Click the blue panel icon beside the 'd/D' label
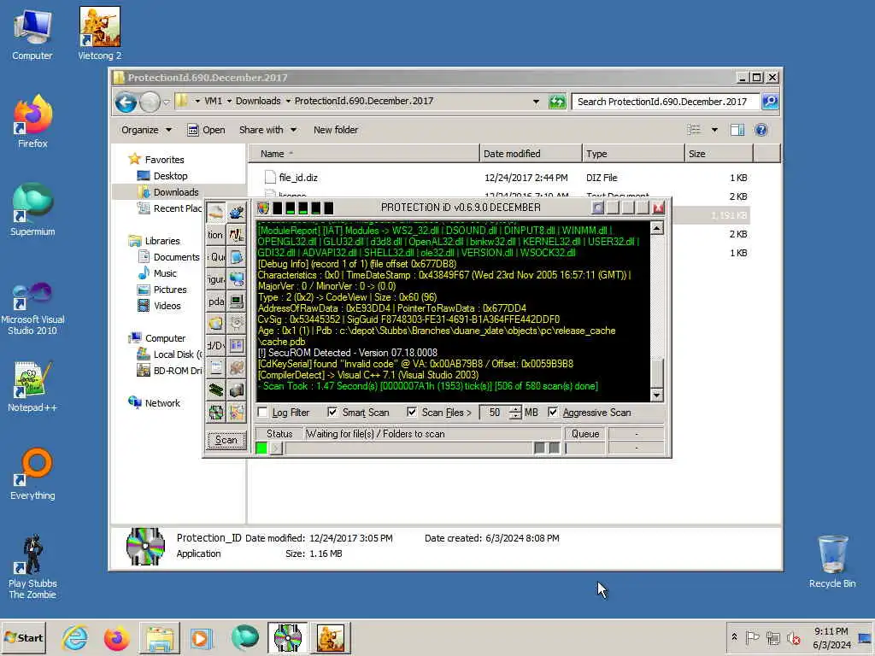 pyautogui.click(x=237, y=346)
